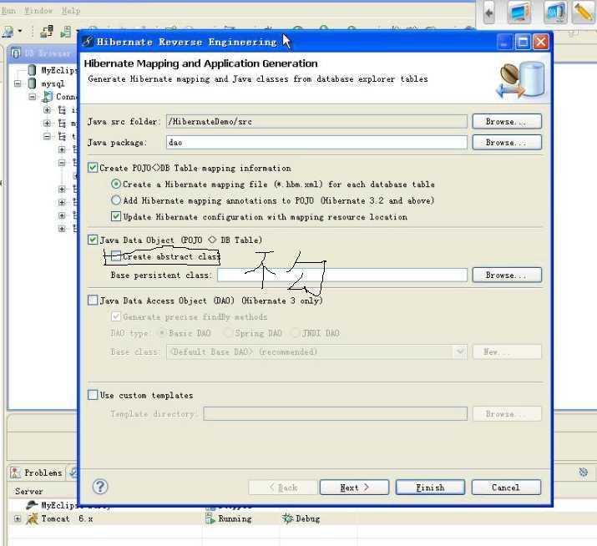
Task: Click the green-arrow server icon in main toolbar
Action: [65, 31]
